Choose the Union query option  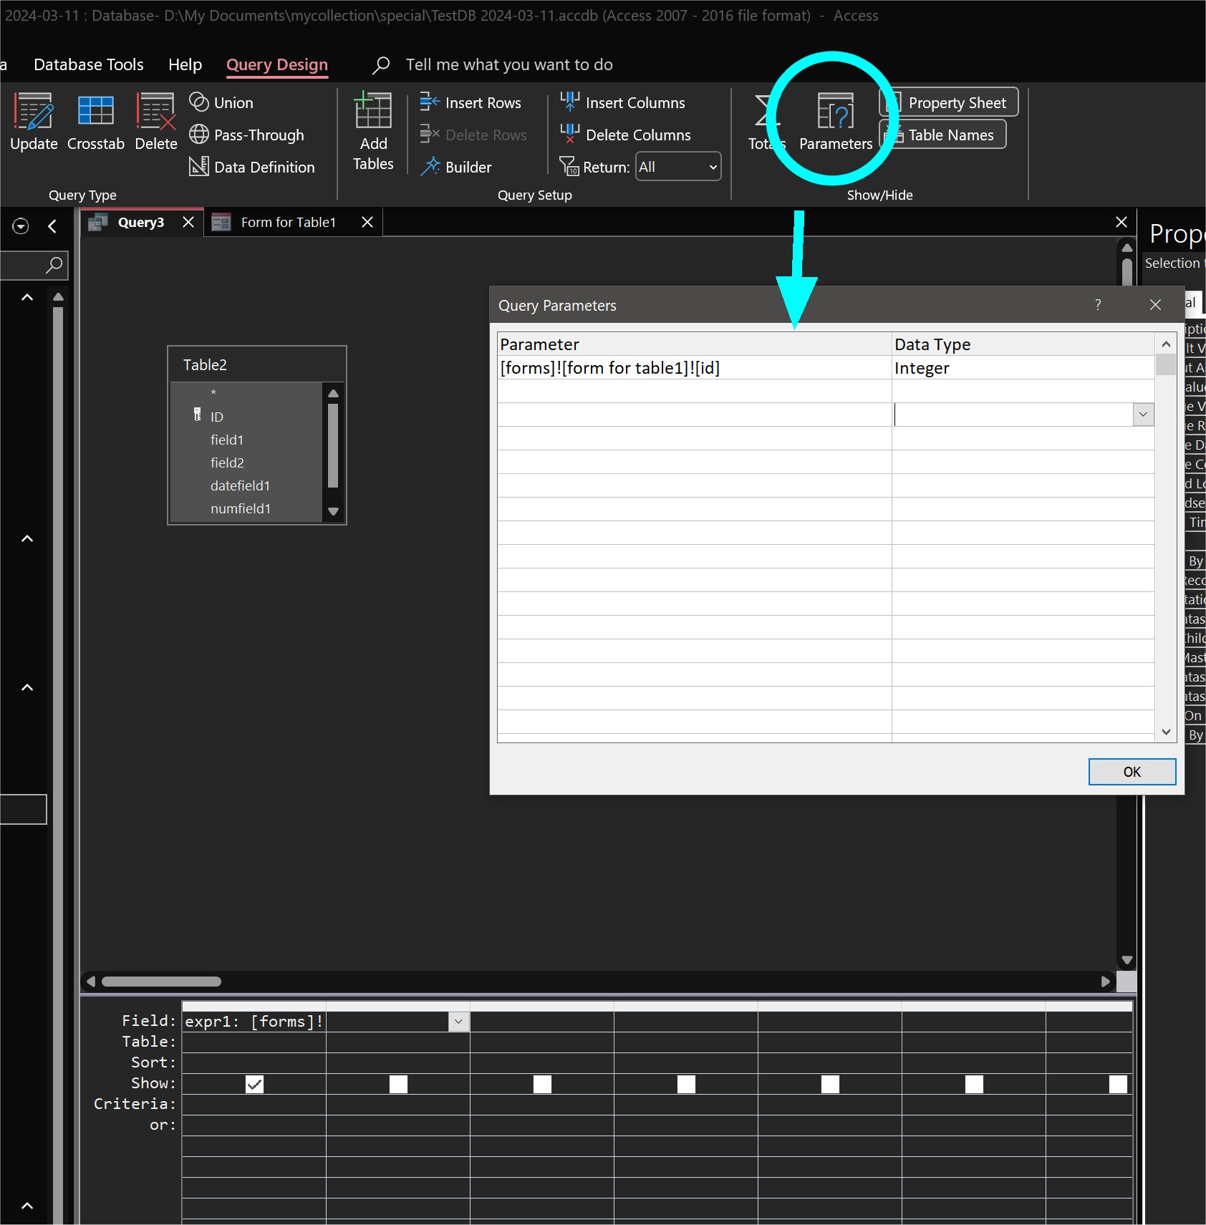click(221, 102)
